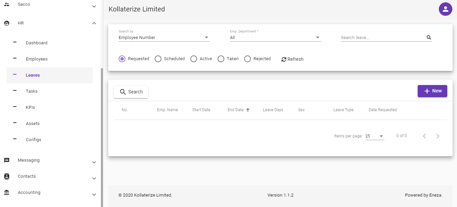The height and width of the screenshot is (207, 457).
Task: Click the Sacco group icon
Action: pos(7,4)
